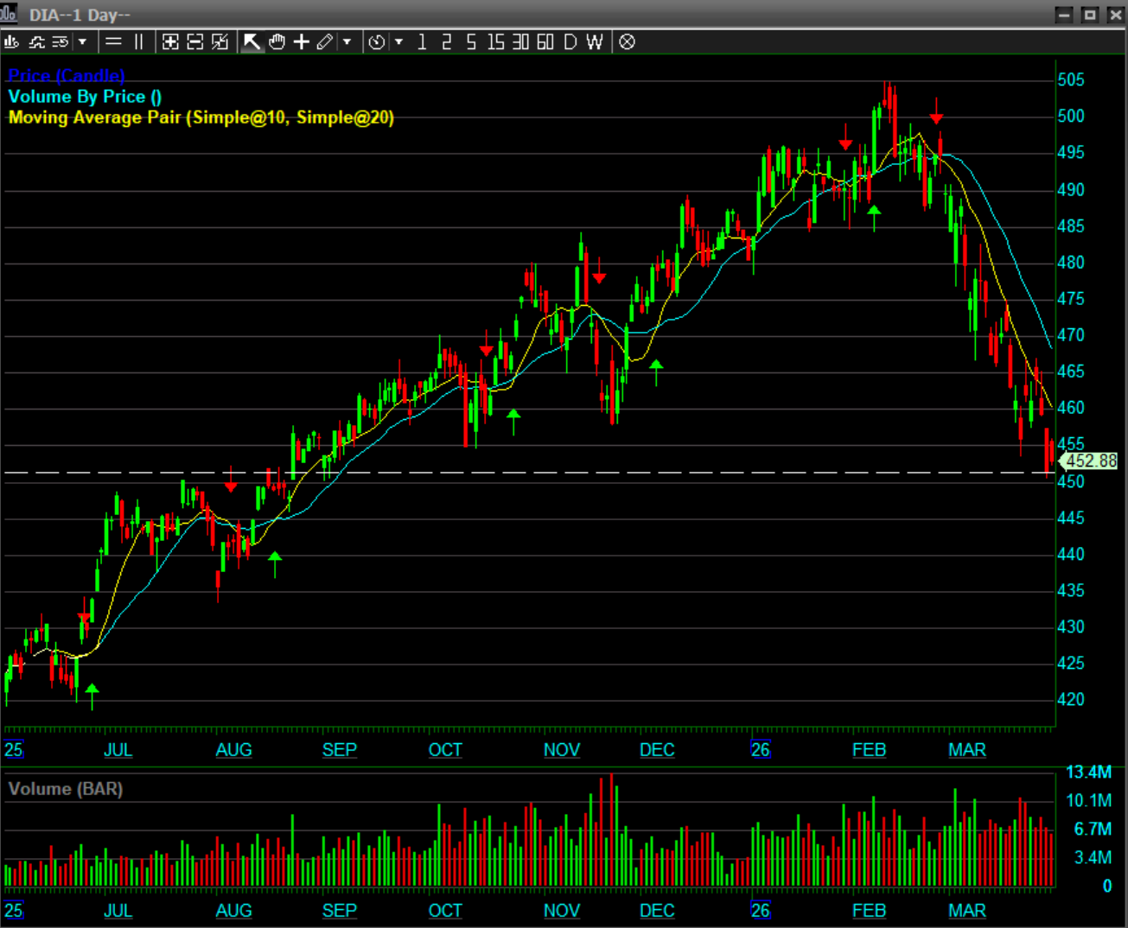Viewport: 1128px width, 928px height.
Task: Open drawing tools dropdown arrow
Action: (347, 41)
